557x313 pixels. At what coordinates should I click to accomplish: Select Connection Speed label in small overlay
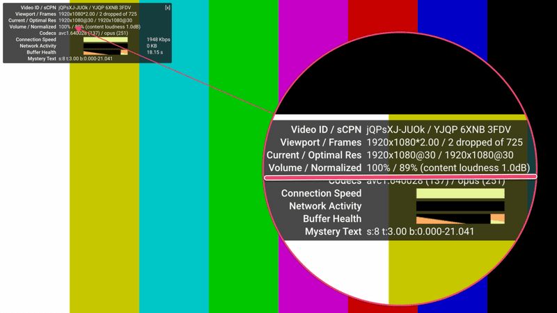pos(36,40)
